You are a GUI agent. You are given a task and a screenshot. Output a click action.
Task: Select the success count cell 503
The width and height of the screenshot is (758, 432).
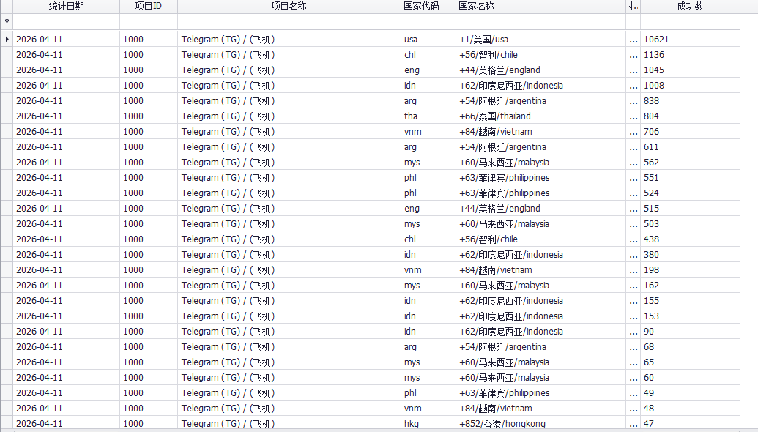coord(690,224)
